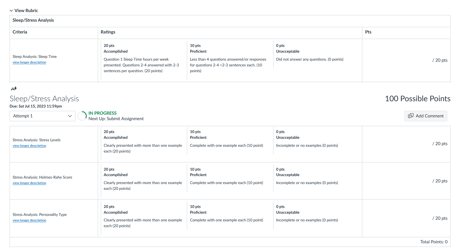453x251 pixels.
Task: Open longer description for Holmes-Rahe Score
Action: [x=29, y=183]
